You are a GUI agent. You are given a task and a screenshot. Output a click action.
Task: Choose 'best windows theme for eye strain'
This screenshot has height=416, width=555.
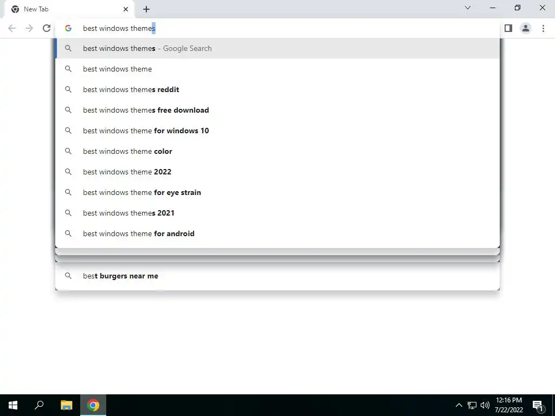tap(277, 192)
